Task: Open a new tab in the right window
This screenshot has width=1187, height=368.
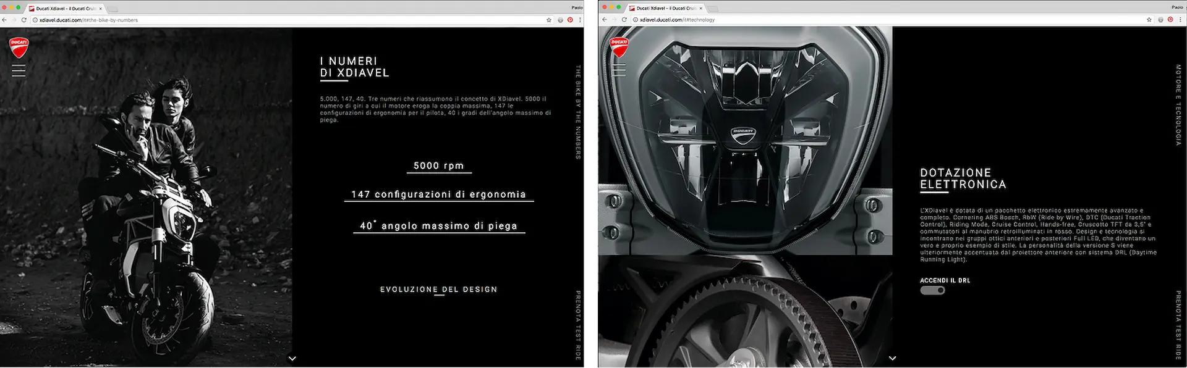Action: click(713, 9)
